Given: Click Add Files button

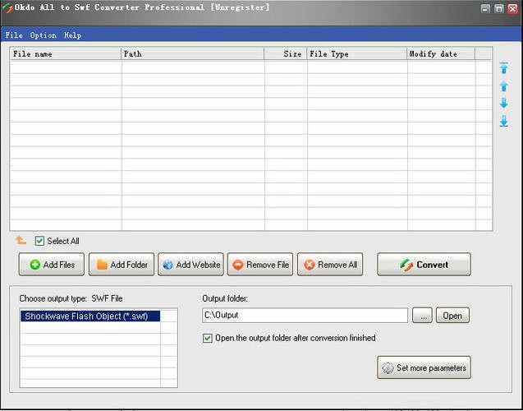Looking at the screenshot, I should pyautogui.click(x=52, y=265).
